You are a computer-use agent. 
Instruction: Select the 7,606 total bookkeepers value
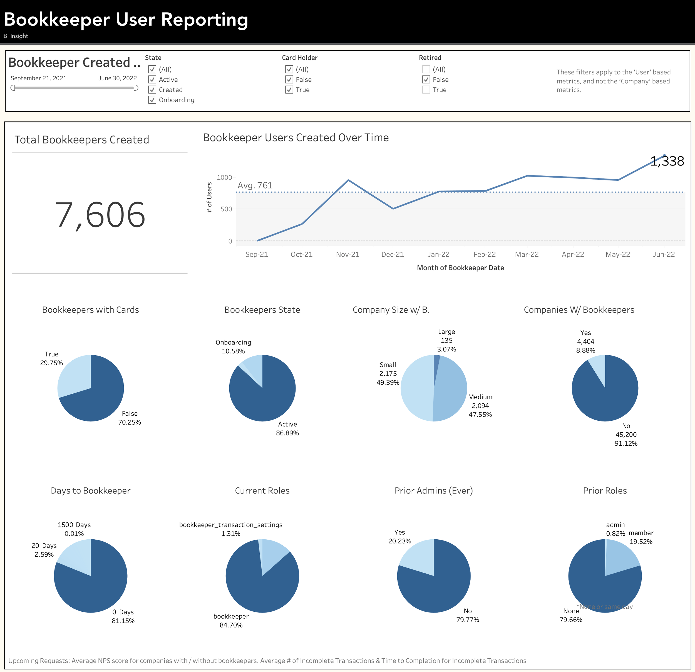(x=100, y=215)
